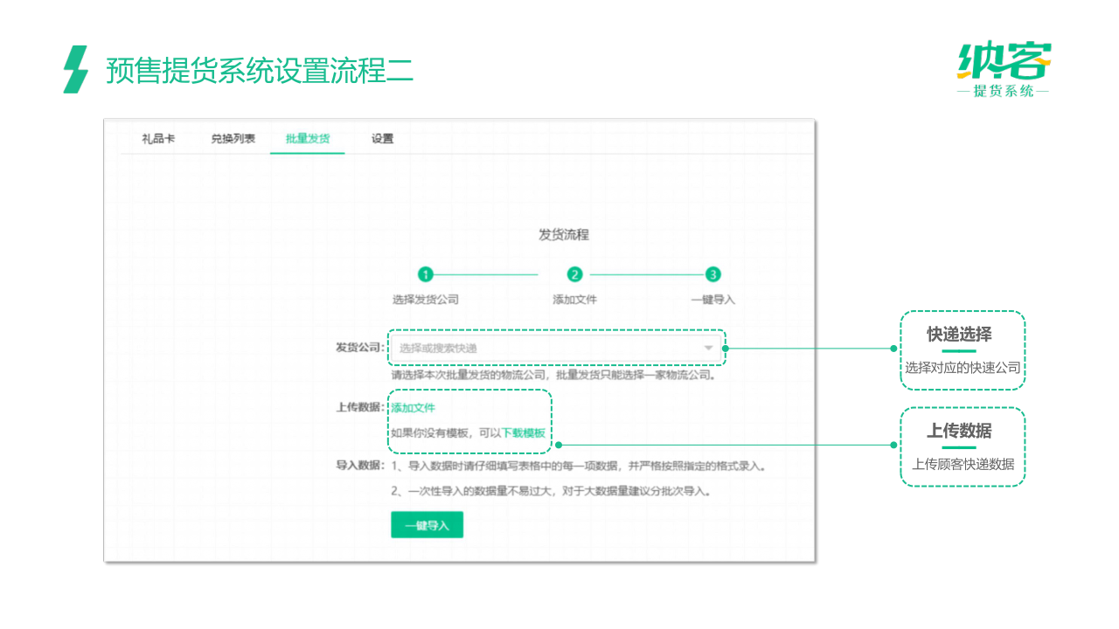Click the 一键导入 step label under step 3
The width and height of the screenshot is (1119, 629).
(713, 300)
